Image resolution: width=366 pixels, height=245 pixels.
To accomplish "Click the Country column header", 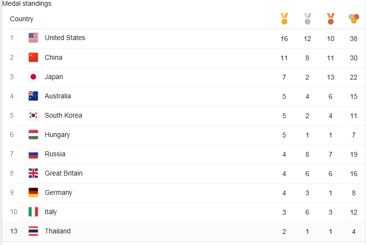I will (x=22, y=19).
